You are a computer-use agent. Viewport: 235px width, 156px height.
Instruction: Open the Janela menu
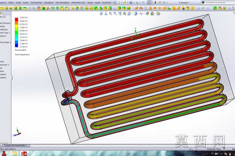[x=90, y=3]
